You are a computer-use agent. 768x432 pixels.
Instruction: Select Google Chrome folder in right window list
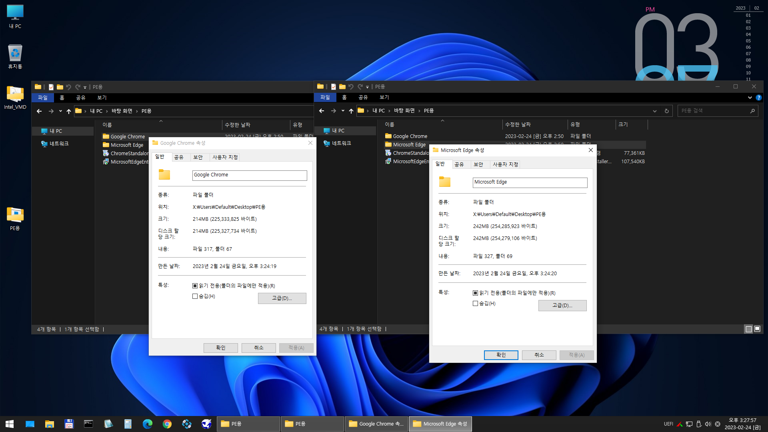[410, 136]
